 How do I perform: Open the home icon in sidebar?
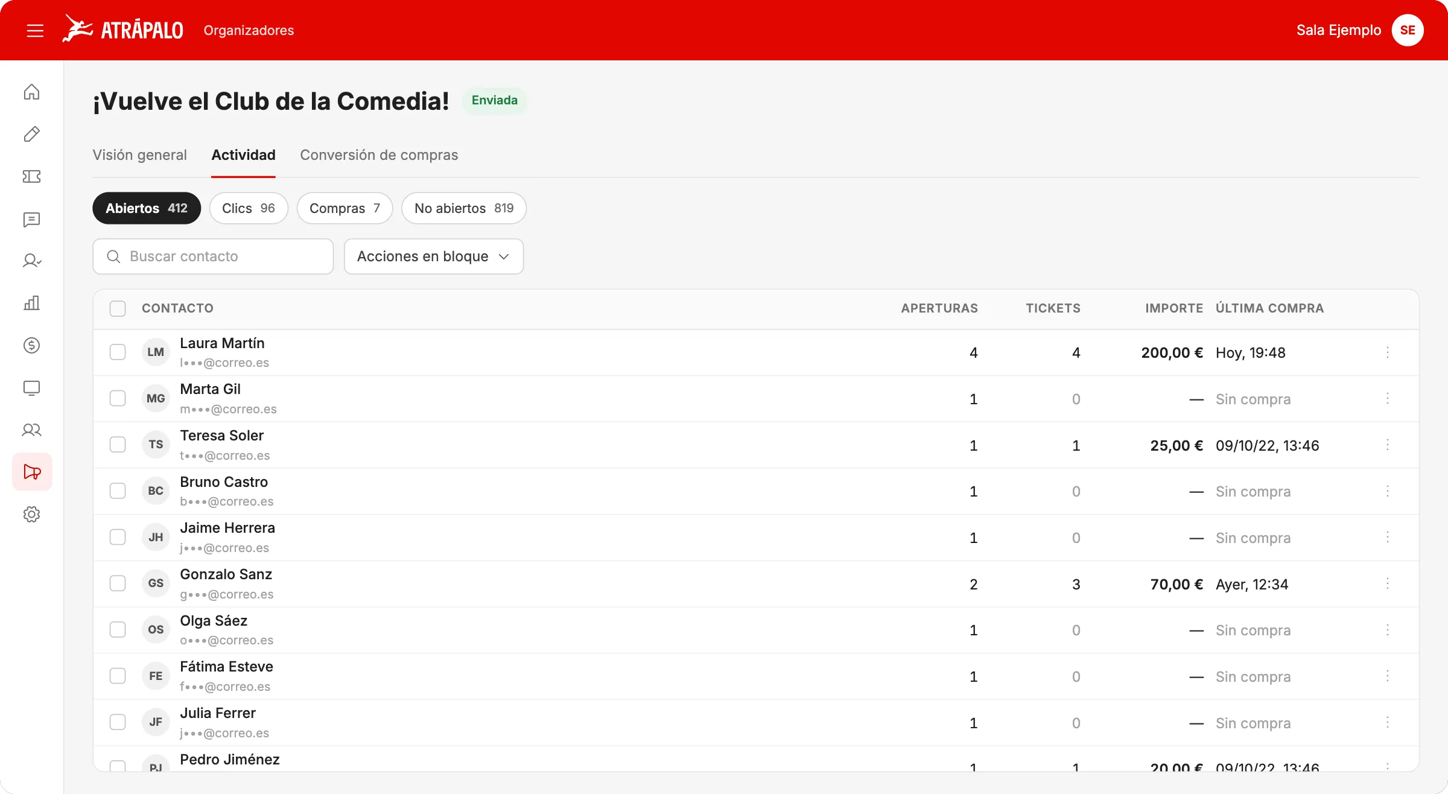point(31,92)
